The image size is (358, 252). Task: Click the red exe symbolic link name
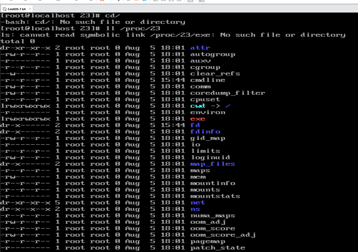pyautogui.click(x=198, y=119)
